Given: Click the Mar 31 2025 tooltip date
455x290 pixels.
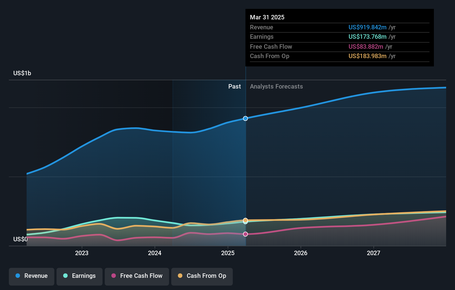Looking at the screenshot, I should click(267, 17).
